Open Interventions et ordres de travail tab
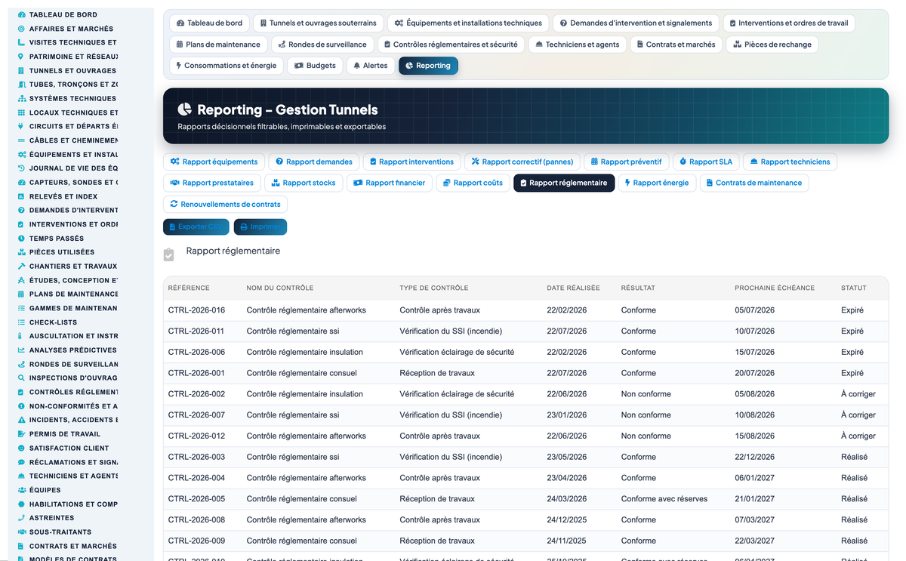This screenshot has width=906, height=561. click(789, 23)
